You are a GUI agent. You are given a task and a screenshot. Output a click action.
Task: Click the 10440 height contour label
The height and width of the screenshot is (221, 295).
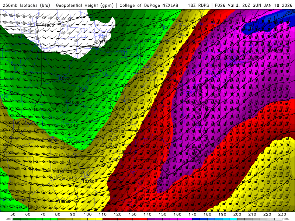click(64, 202)
